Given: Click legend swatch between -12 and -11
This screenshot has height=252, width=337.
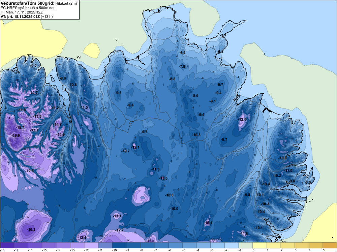Looking at the screenshot, I should (x=91, y=245).
